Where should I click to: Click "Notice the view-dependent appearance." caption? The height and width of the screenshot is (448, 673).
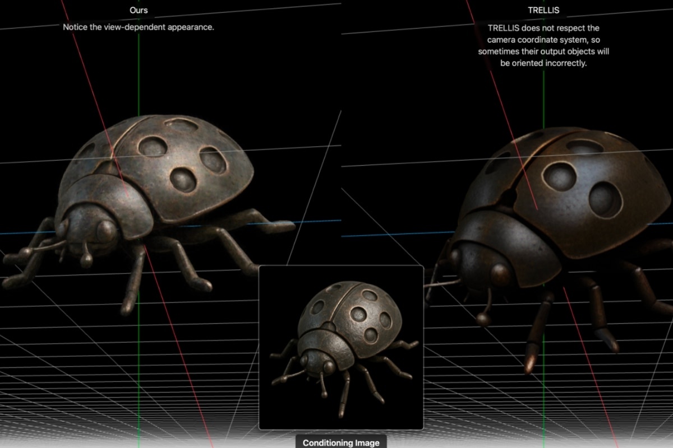tap(139, 27)
